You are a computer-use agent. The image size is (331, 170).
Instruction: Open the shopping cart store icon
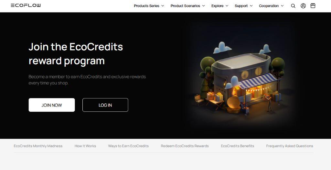(x=313, y=6)
